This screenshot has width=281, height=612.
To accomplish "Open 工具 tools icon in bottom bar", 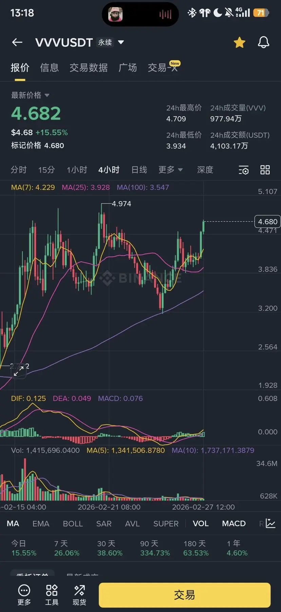I will pyautogui.click(x=52, y=595).
